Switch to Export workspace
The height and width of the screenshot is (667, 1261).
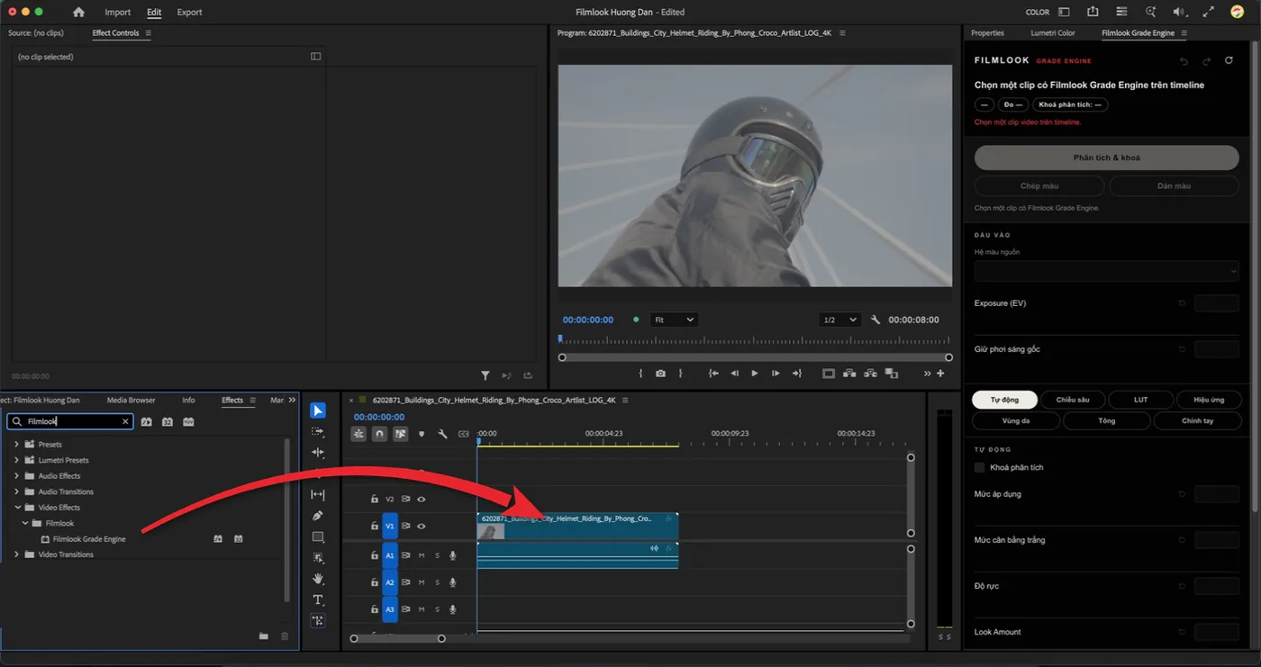point(189,13)
